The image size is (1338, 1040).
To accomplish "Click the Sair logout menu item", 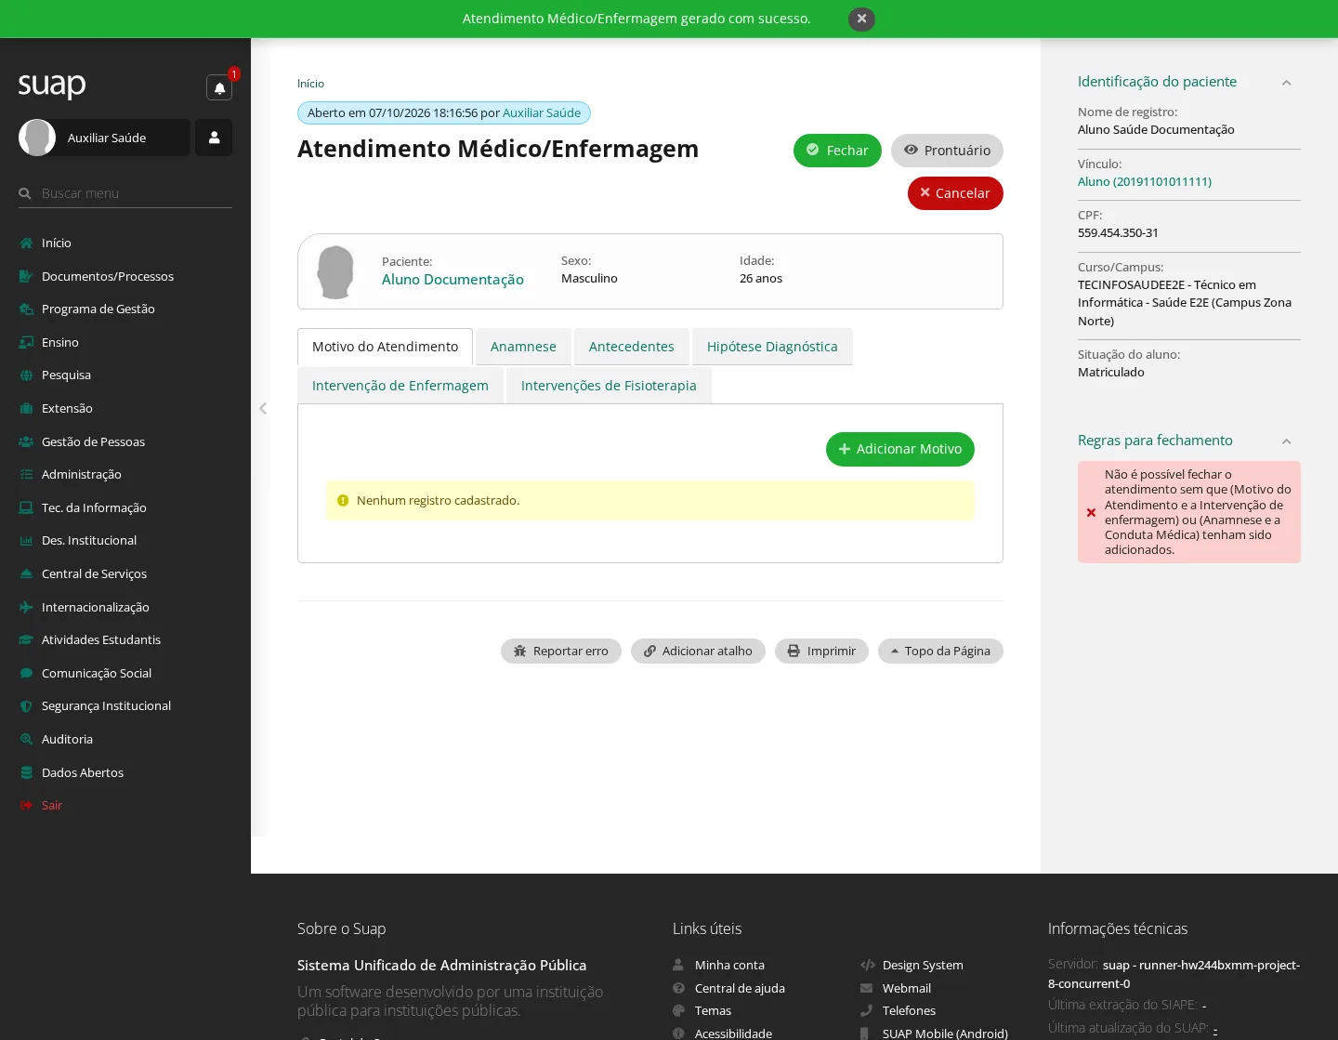I will [52, 805].
